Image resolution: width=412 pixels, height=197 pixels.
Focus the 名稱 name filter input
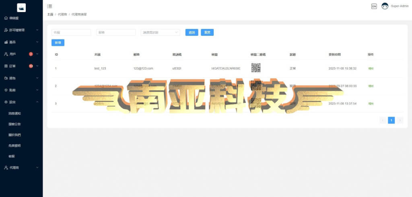[71, 32]
